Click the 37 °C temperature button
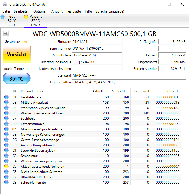The height and width of the screenshot is (194, 189). [x=17, y=78]
